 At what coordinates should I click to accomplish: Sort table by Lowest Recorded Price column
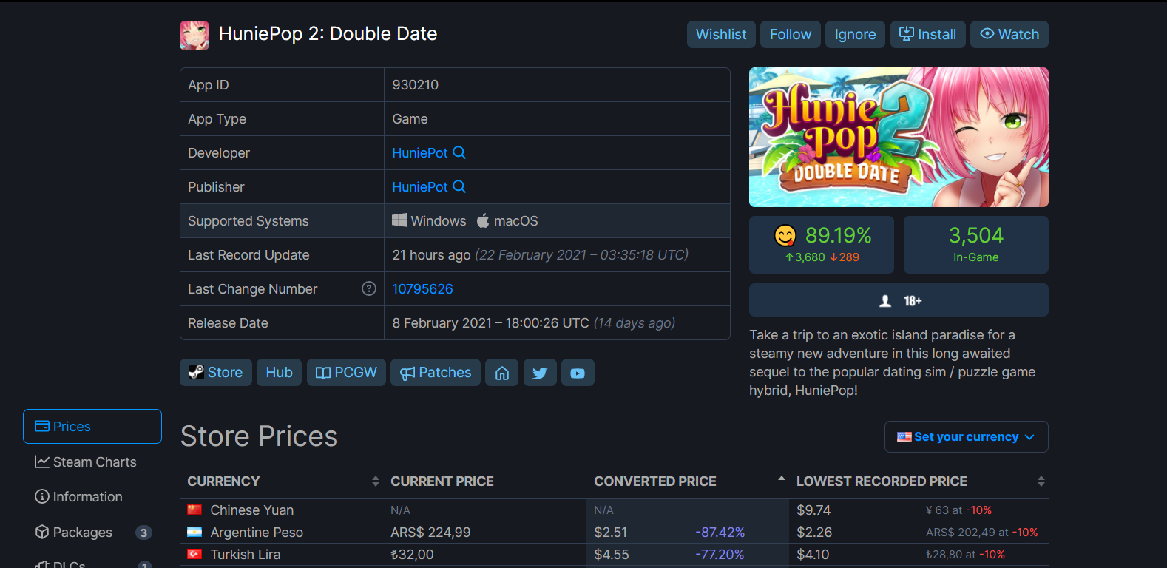[x=919, y=481]
